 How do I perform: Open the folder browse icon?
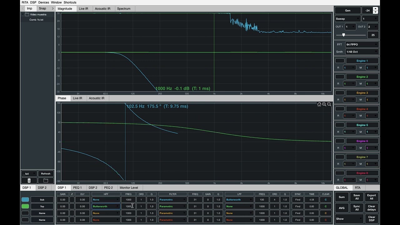46,180
